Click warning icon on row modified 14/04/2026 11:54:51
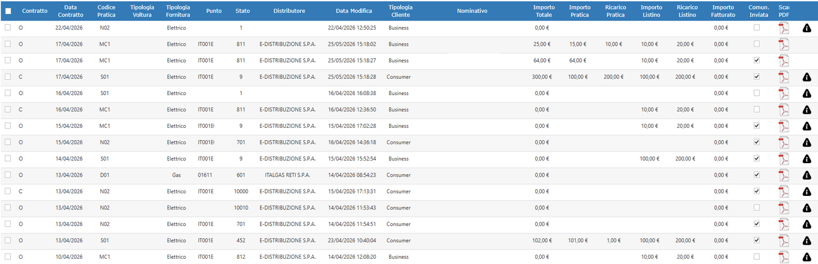The width and height of the screenshot is (818, 264). click(807, 224)
